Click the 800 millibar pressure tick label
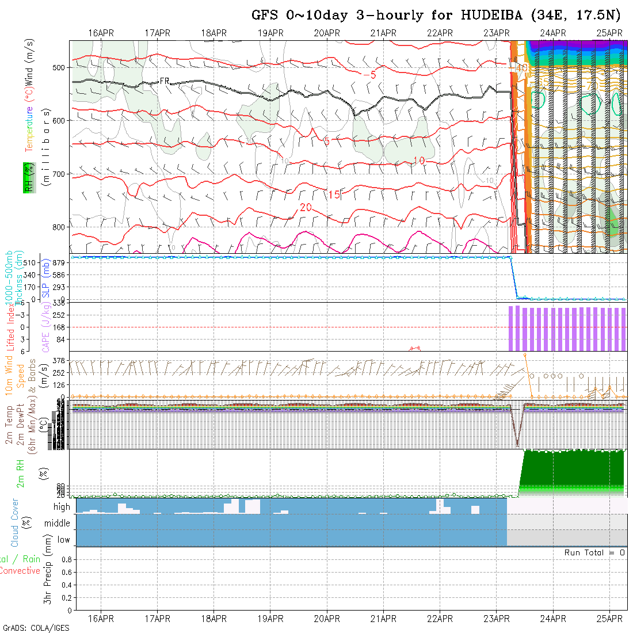 [59, 227]
